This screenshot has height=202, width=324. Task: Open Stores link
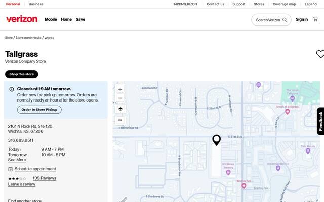click(259, 4)
